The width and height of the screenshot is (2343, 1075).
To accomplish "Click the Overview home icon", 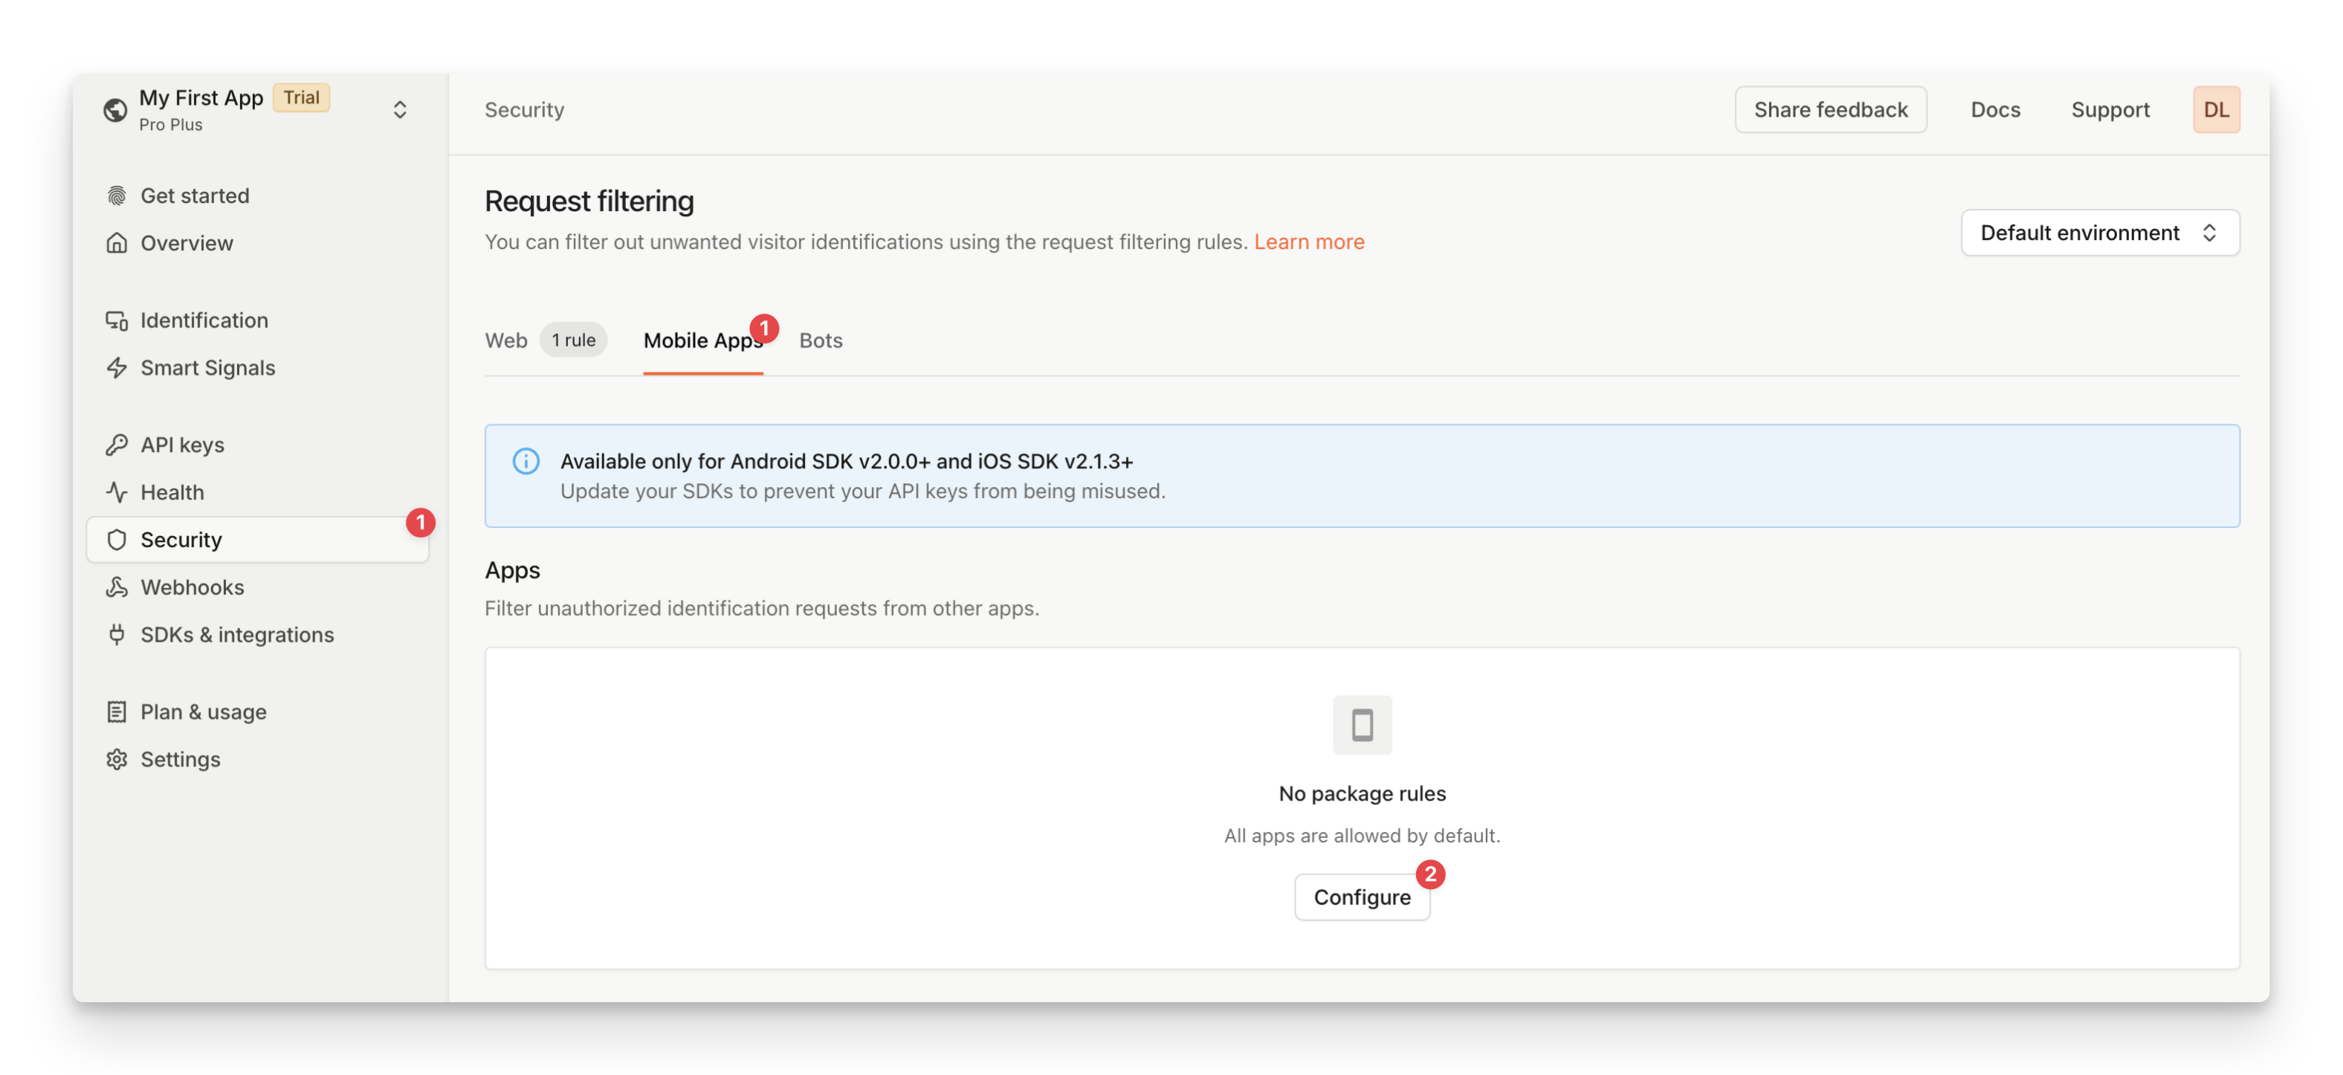I will click(x=117, y=243).
